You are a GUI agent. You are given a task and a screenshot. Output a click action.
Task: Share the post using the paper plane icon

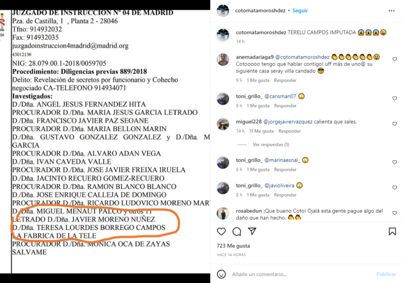point(252,231)
